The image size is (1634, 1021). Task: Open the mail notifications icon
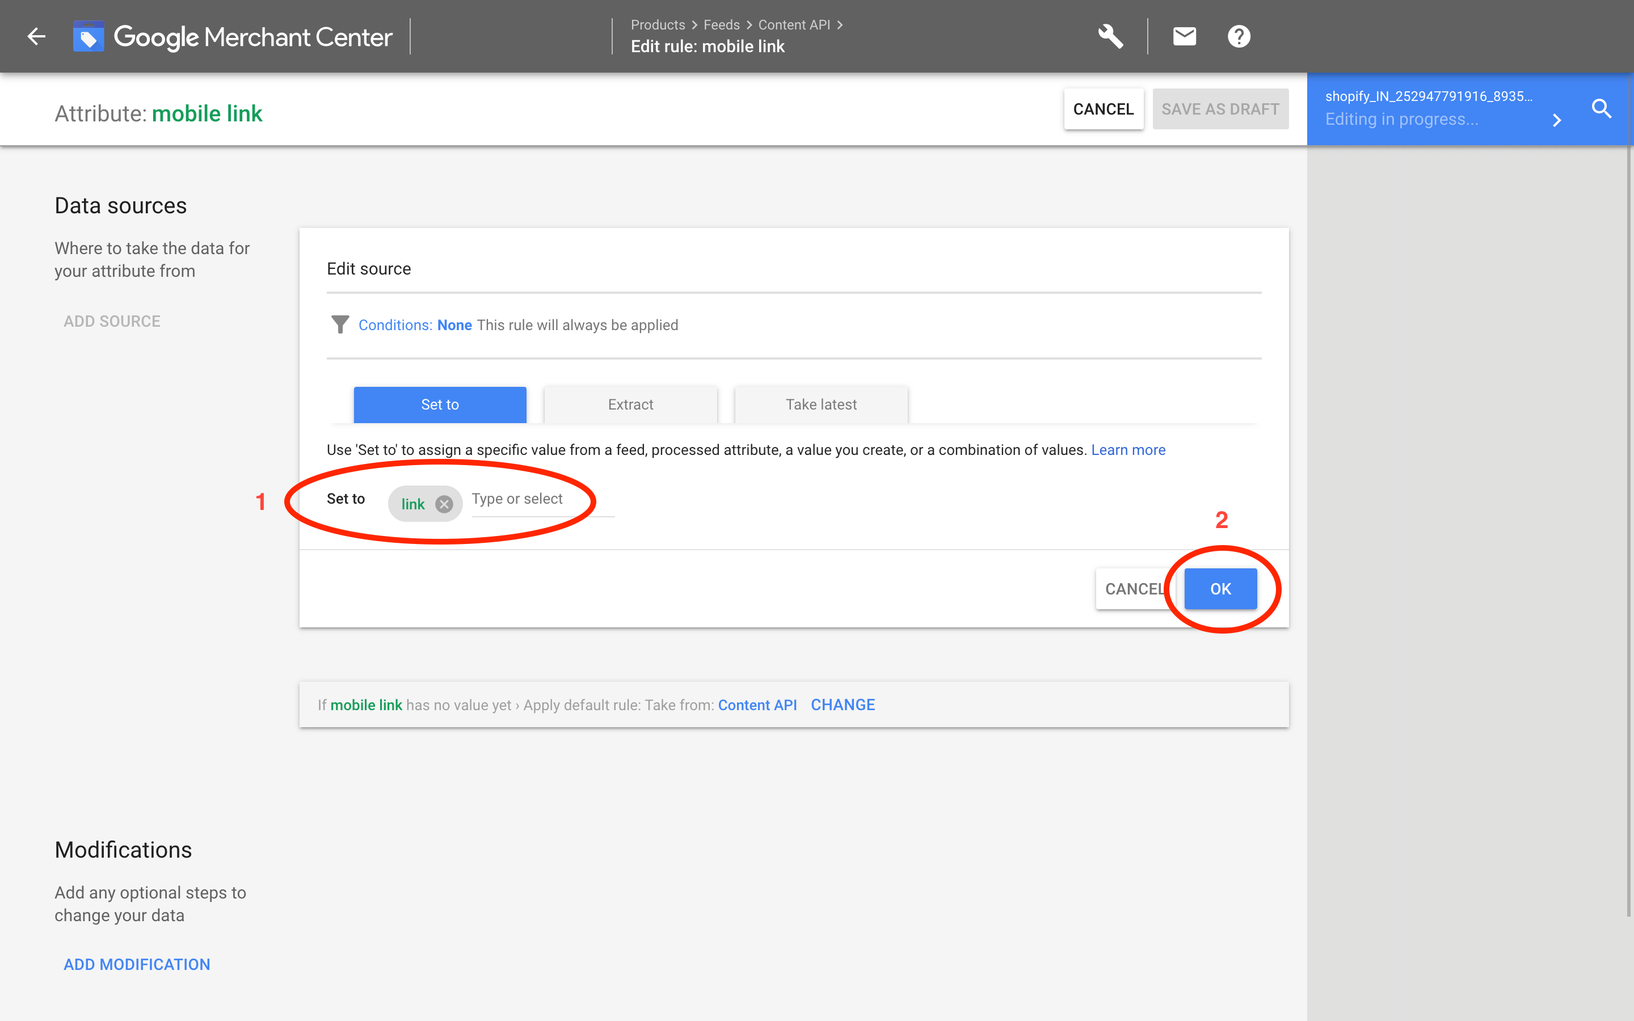[x=1184, y=36]
